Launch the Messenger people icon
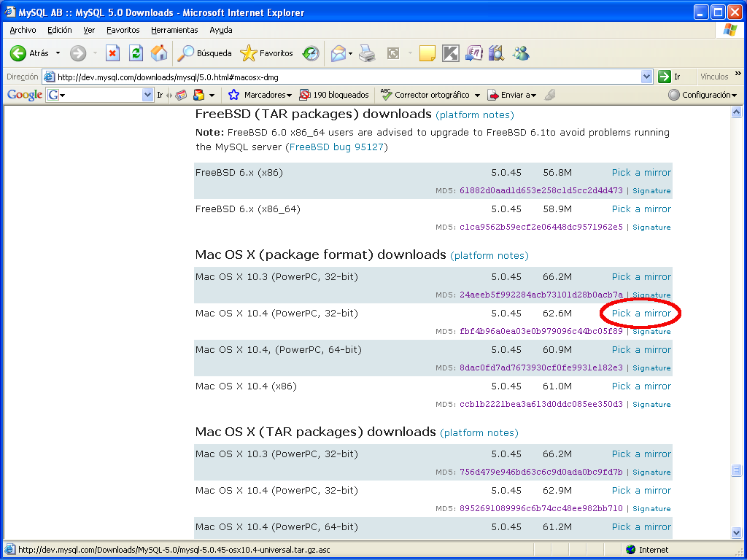Image resolution: width=747 pixels, height=560 pixels. coord(521,53)
